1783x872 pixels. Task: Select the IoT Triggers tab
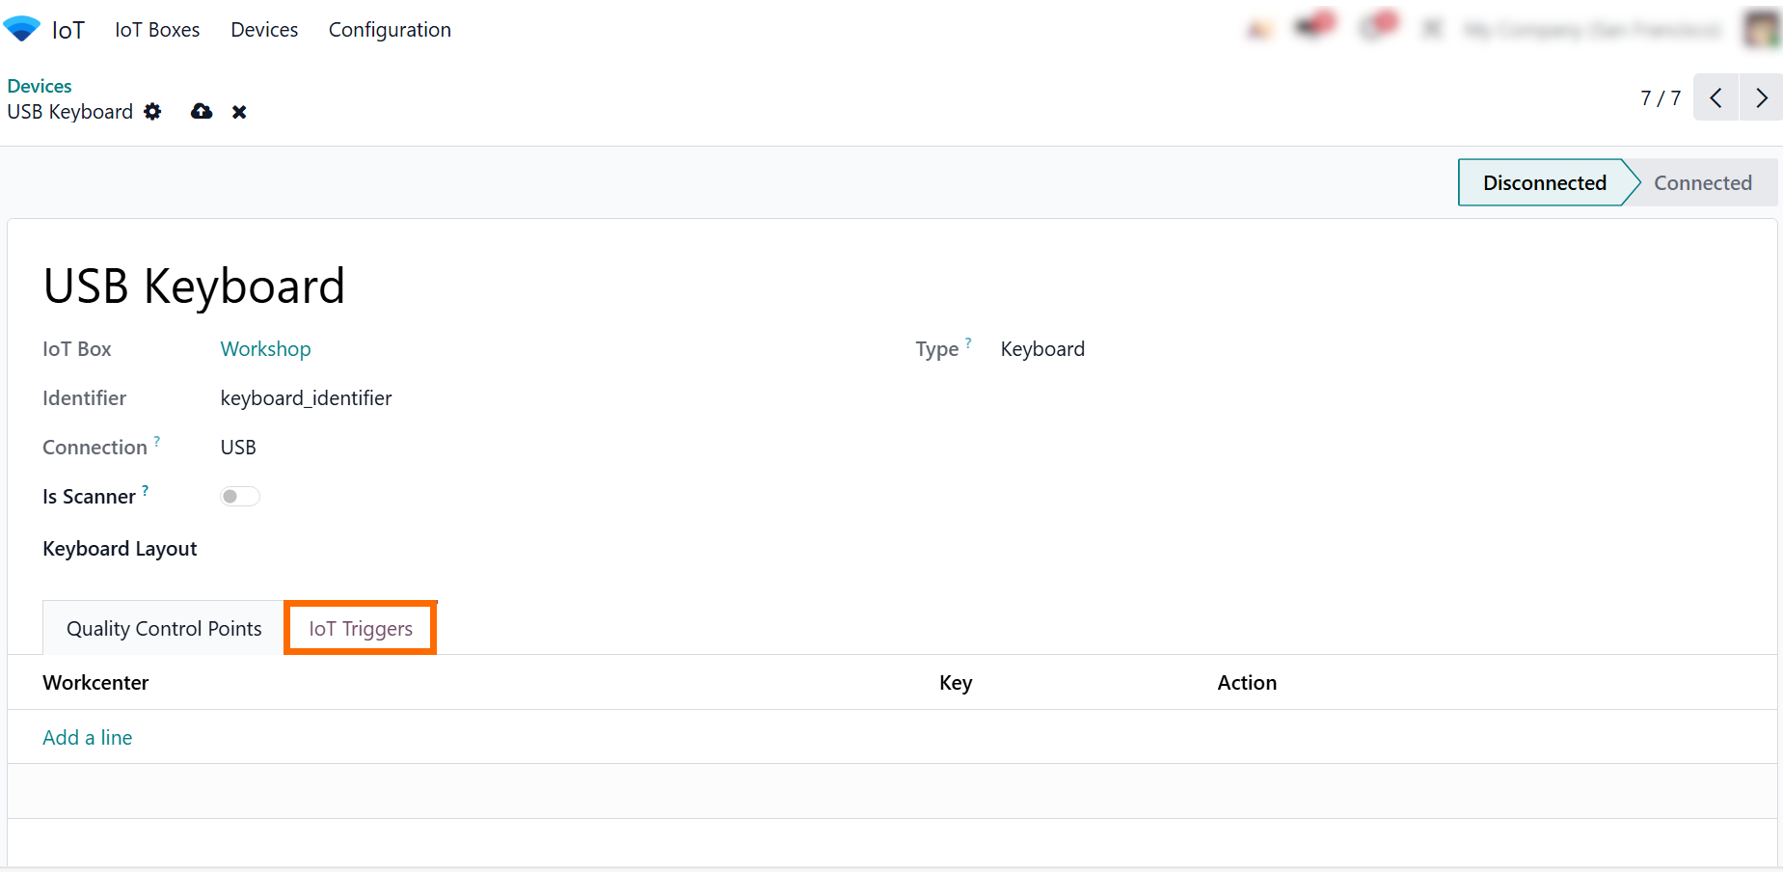[x=361, y=629]
